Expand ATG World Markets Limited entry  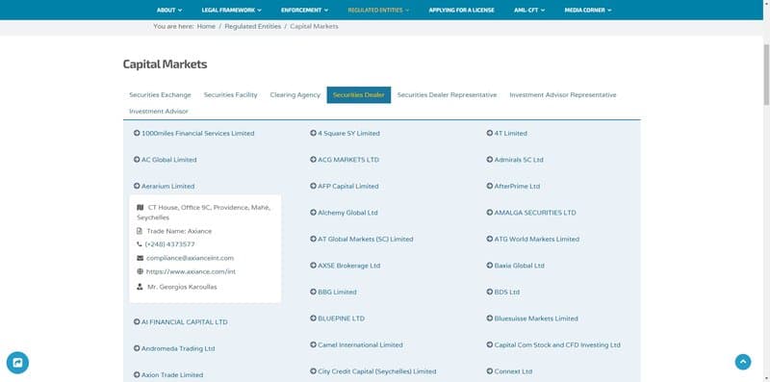(533, 240)
